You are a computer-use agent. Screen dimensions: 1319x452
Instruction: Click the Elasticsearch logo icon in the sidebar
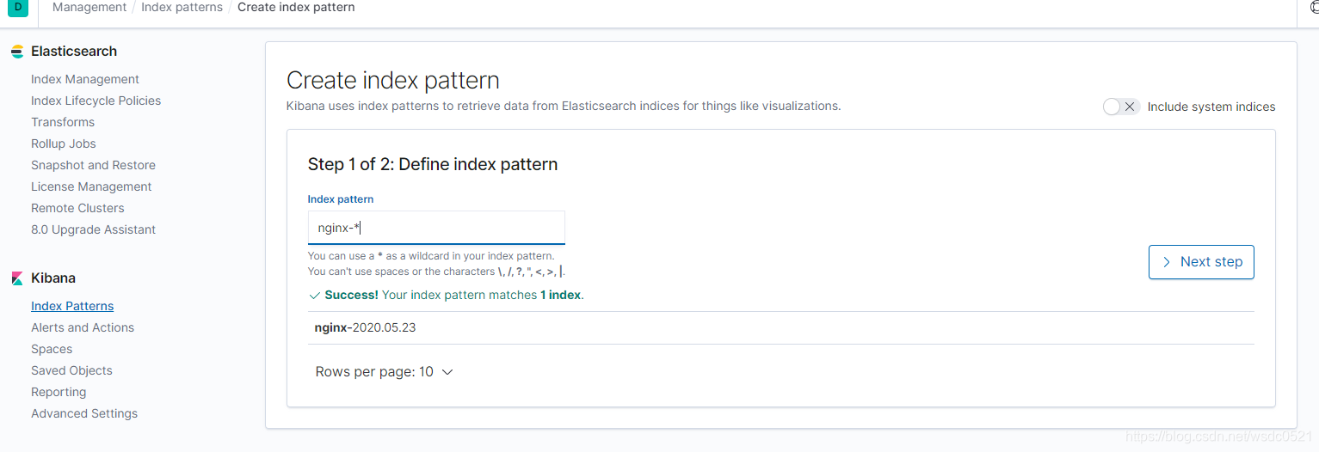[x=17, y=52]
